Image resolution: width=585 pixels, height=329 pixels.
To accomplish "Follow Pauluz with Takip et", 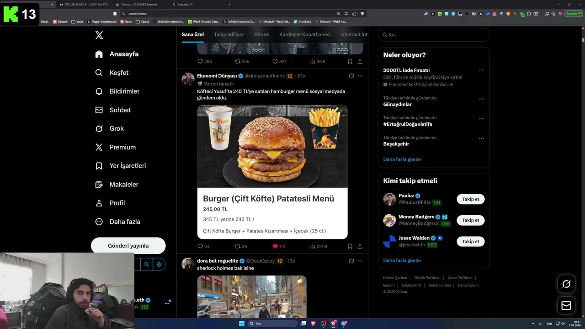I will 470,199.
